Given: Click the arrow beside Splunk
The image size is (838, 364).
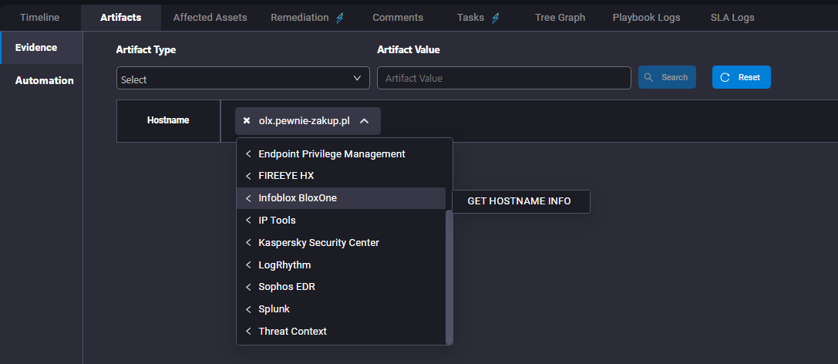Looking at the screenshot, I should 248,309.
